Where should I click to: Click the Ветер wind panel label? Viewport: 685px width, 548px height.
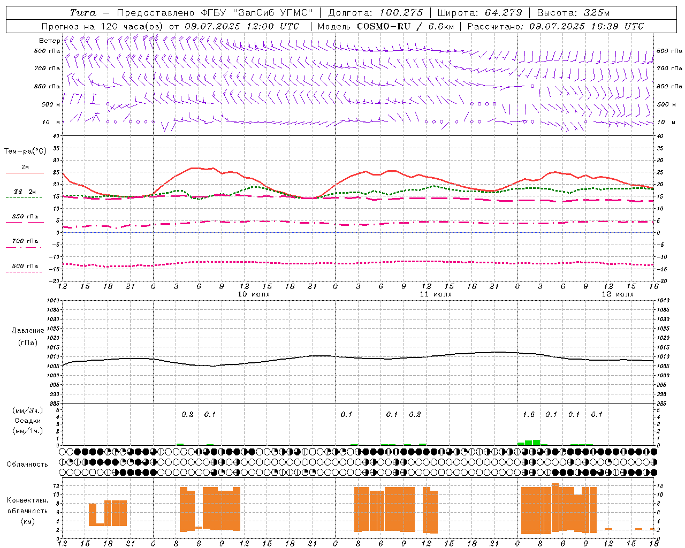pos(50,41)
